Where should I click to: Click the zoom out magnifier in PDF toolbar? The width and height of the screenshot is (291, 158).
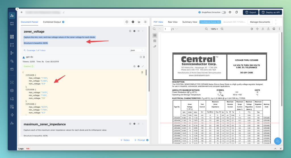point(206,29)
